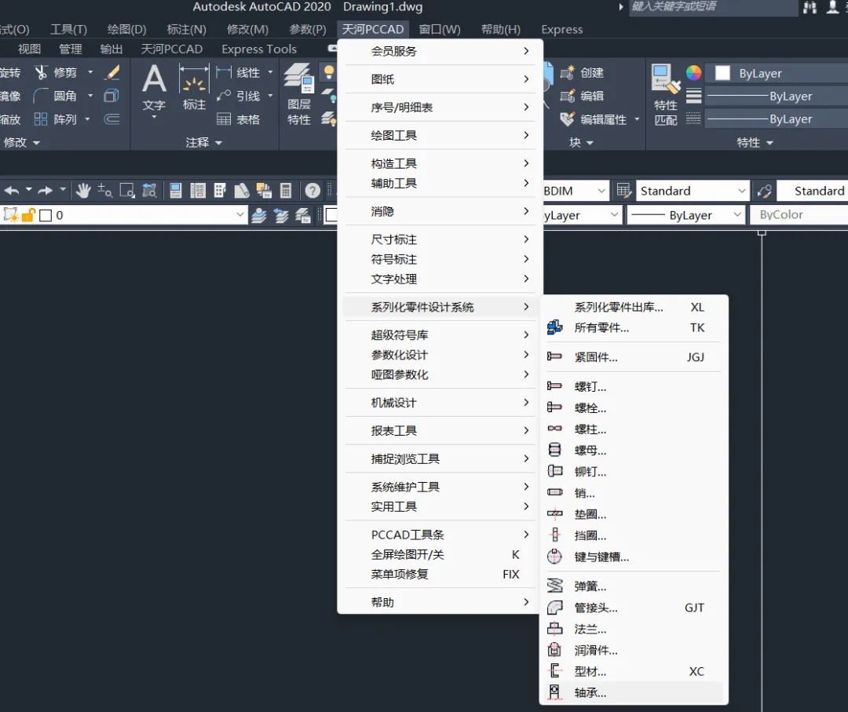Click the undo arrow icon

click(x=12, y=190)
